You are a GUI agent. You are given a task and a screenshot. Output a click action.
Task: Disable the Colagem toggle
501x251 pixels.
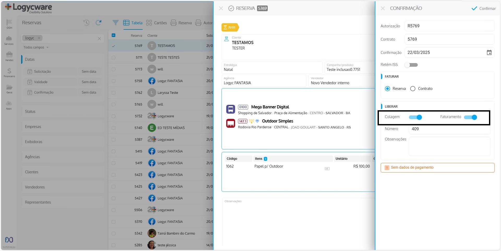(x=415, y=117)
